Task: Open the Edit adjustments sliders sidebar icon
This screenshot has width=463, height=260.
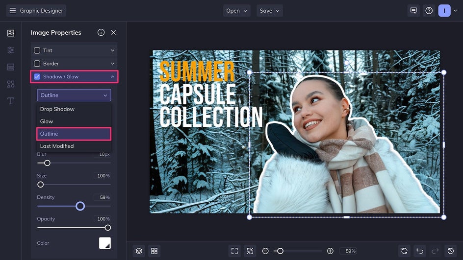Action: [x=11, y=50]
